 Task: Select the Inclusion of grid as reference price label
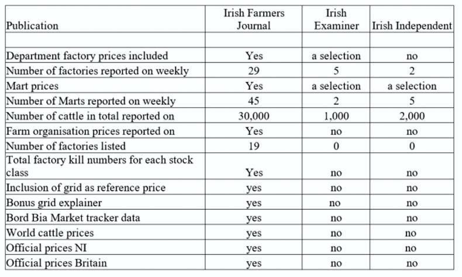point(85,188)
